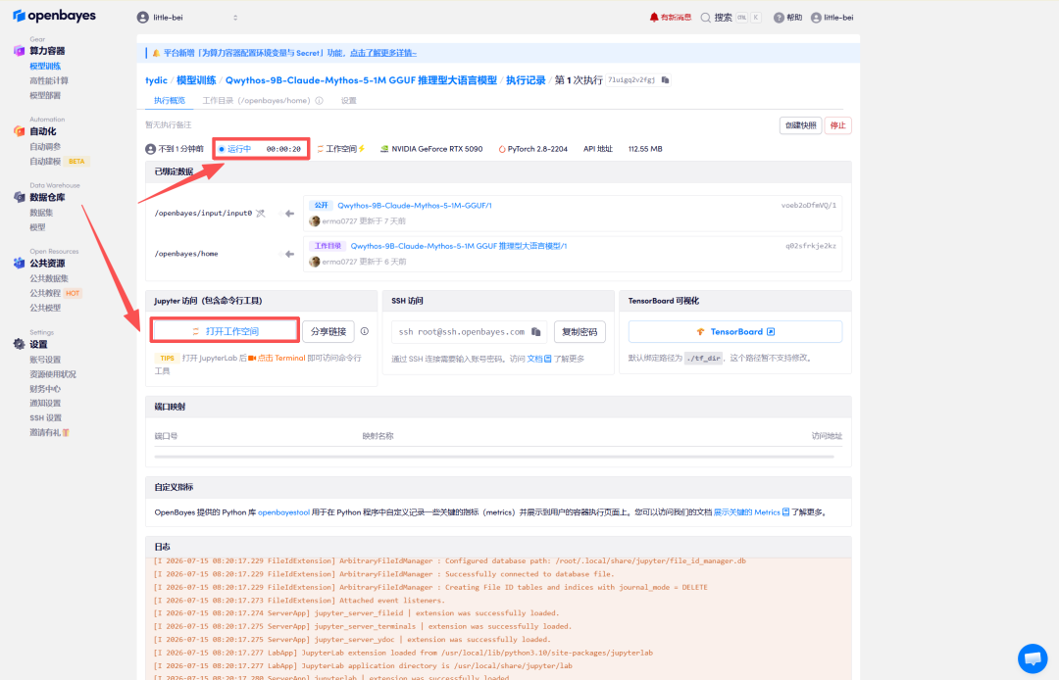Viewport: 1059px width, 680px height.
Task: Open the 文档 link under SSH 访问
Action: tap(539, 359)
